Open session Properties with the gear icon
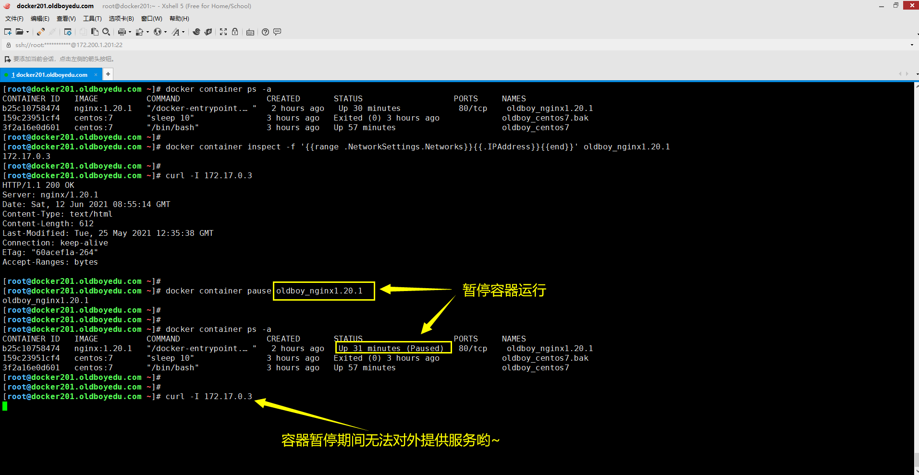The image size is (919, 475). [x=68, y=32]
